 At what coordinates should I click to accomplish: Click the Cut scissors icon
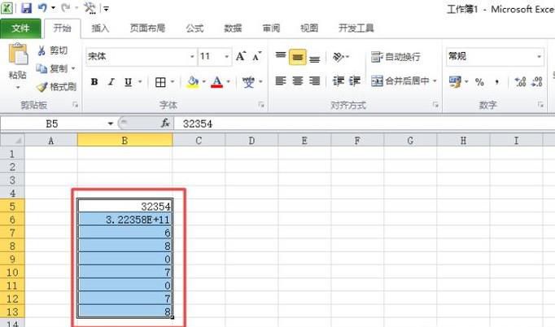click(42, 50)
